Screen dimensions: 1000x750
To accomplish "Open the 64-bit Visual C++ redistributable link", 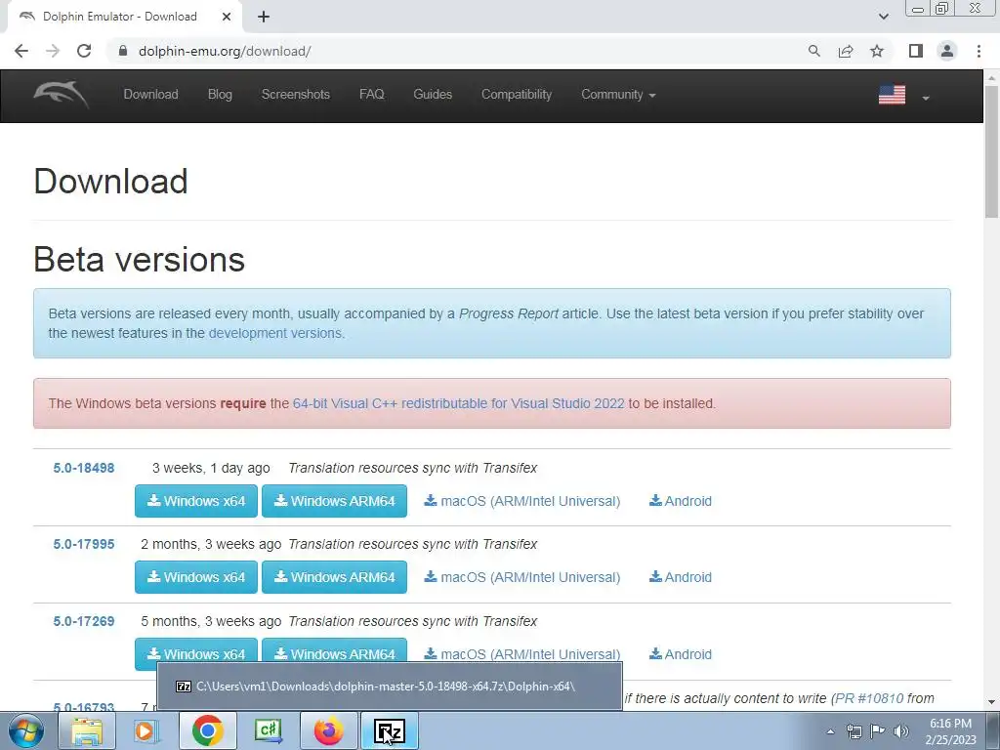I will (x=459, y=403).
